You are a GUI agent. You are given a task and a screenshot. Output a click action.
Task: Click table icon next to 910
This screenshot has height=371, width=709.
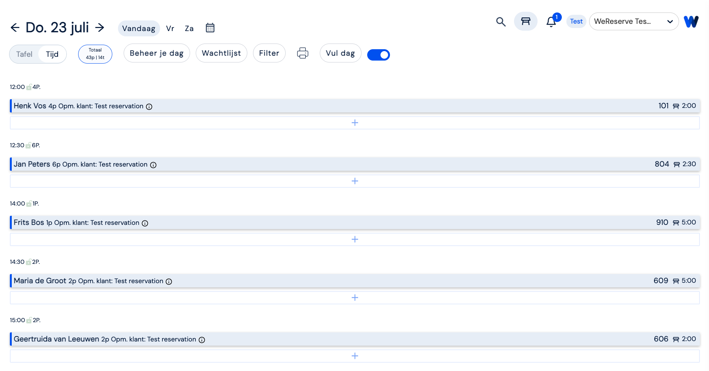point(676,223)
